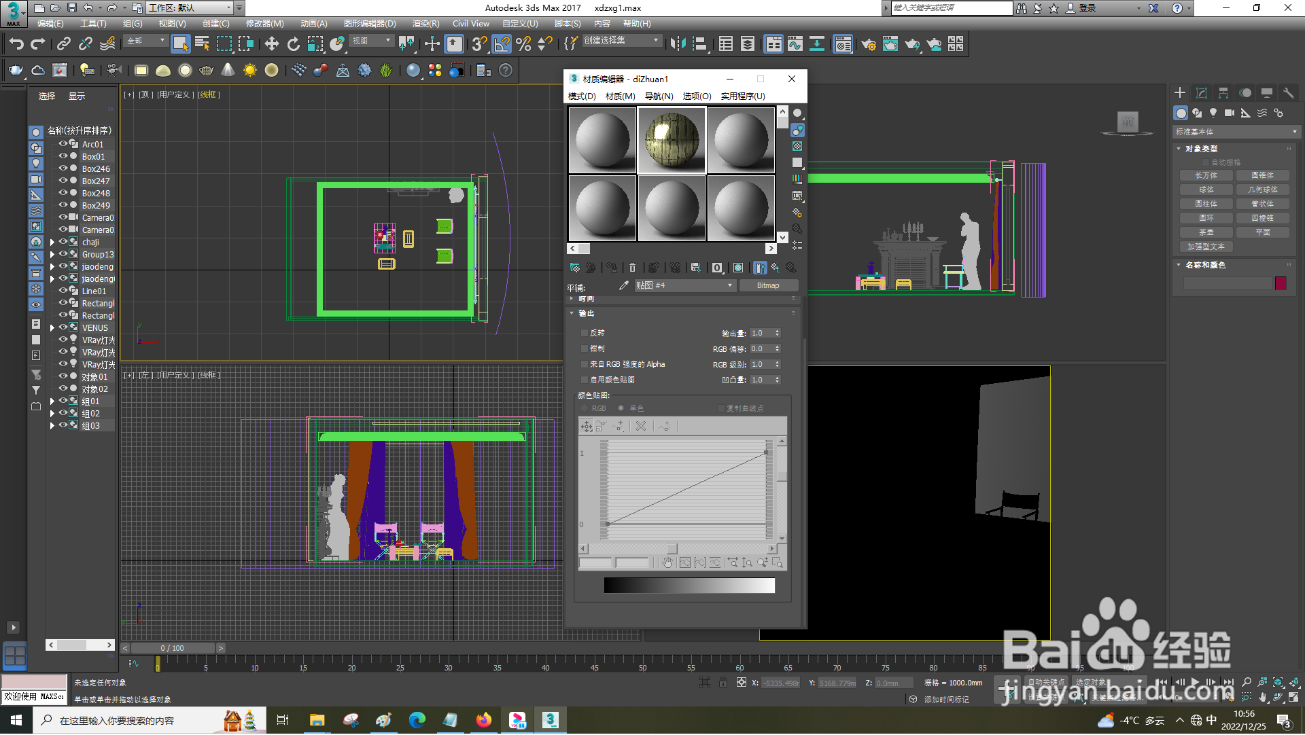Select the Select and Rotate tool
The width and height of the screenshot is (1305, 735).
click(x=293, y=43)
